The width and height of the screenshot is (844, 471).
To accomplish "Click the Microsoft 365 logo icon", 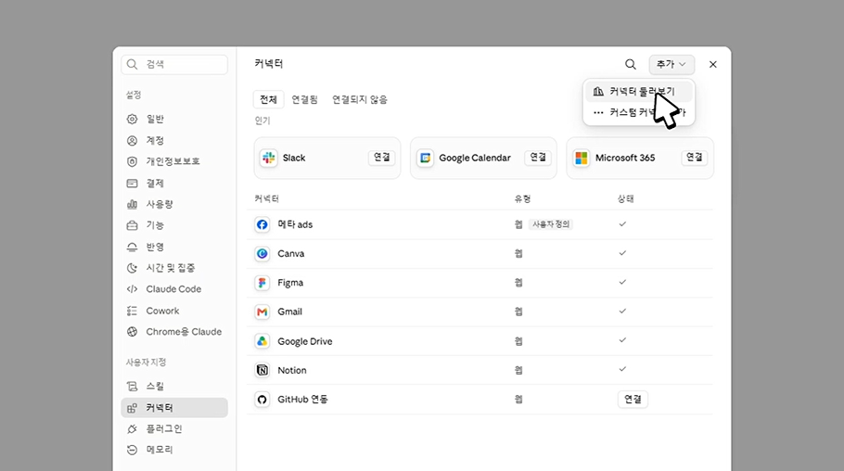I will (x=582, y=158).
